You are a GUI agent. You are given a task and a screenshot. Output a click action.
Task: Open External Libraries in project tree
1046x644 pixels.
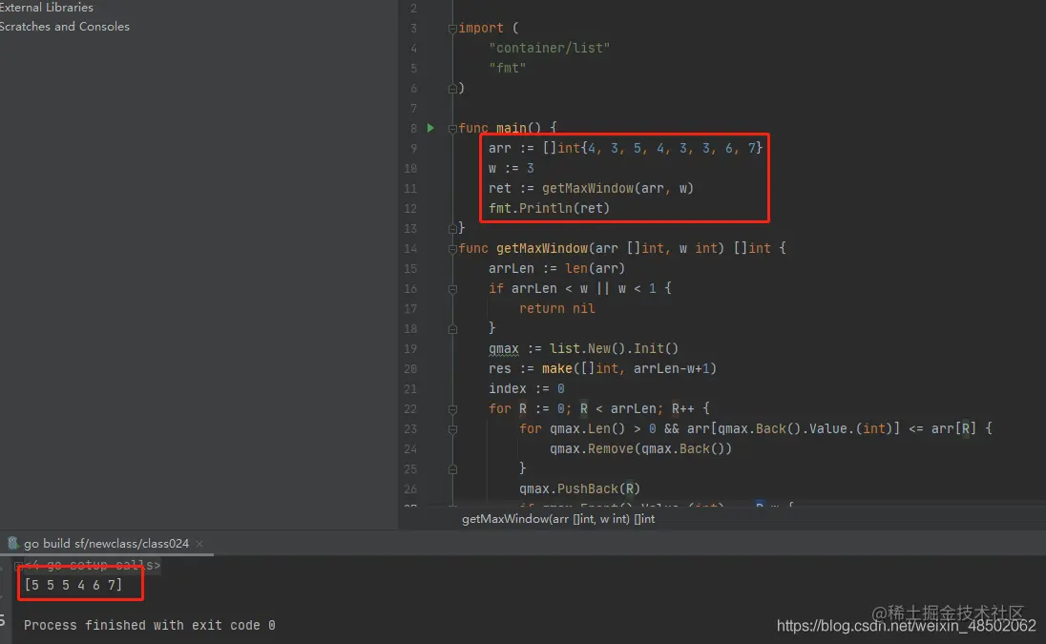click(46, 8)
